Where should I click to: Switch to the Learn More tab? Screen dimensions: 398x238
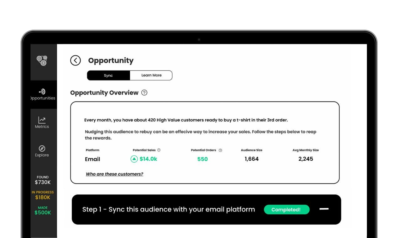tap(151, 75)
